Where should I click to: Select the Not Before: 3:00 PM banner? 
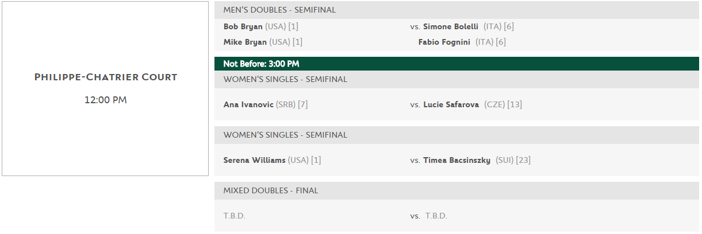457,64
